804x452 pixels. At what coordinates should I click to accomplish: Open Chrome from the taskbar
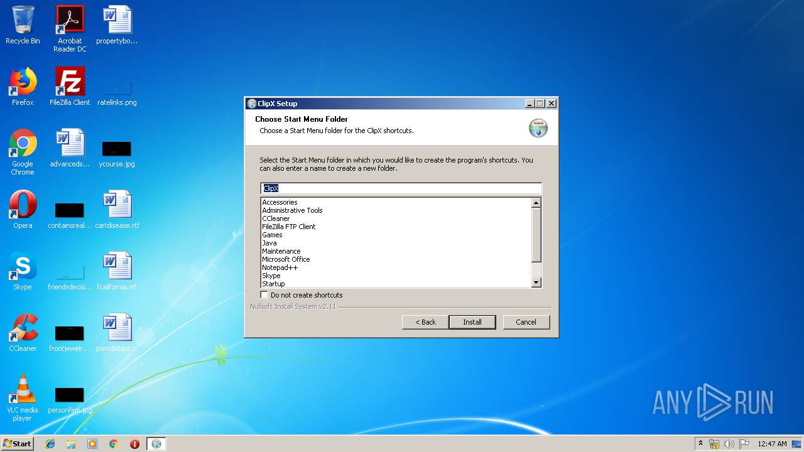click(x=113, y=444)
